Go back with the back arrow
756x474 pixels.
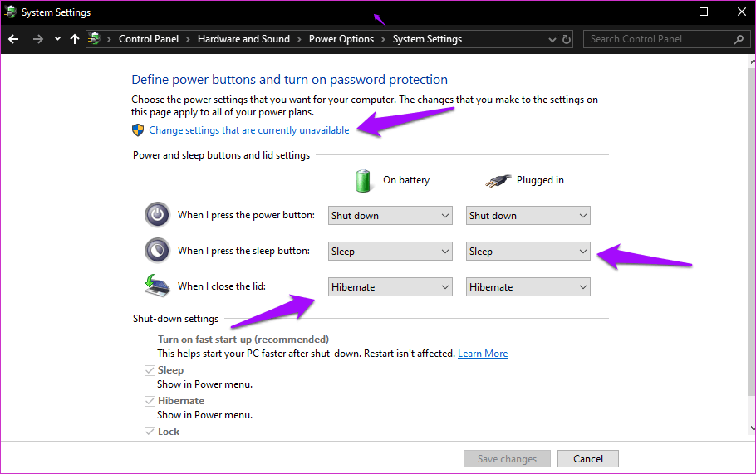(x=13, y=39)
